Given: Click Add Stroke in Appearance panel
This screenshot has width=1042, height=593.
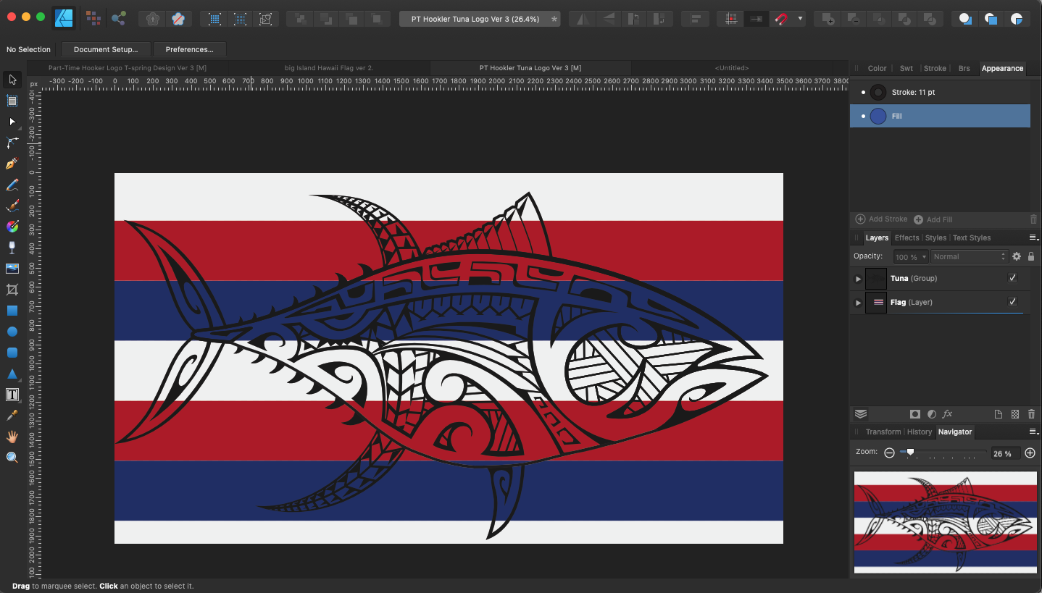Looking at the screenshot, I should 882,219.
